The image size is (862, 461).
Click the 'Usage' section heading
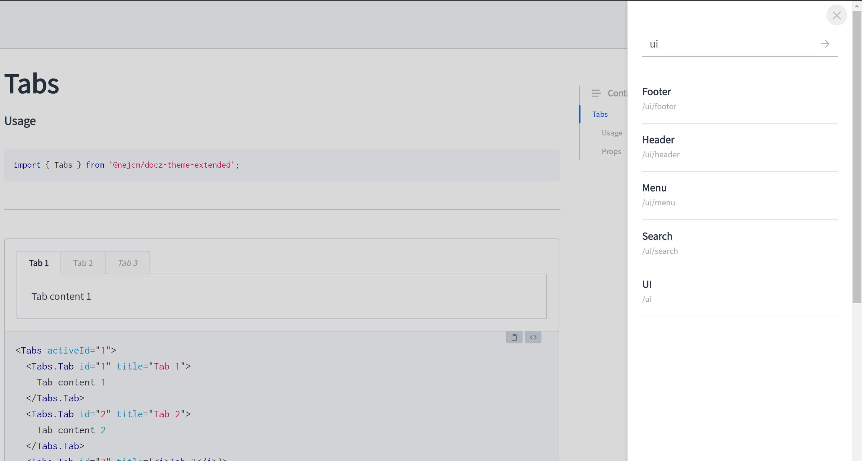click(x=20, y=121)
